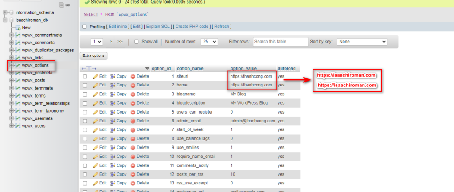
Task: Go to last page with >> button
Action: (120, 42)
